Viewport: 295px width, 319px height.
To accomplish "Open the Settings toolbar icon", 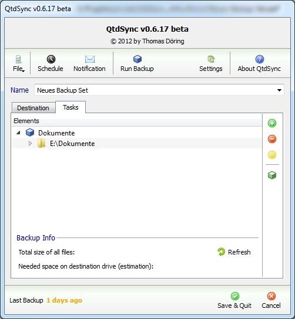I will click(x=211, y=59).
